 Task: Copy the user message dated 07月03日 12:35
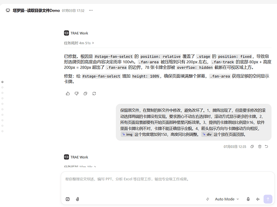tap(252, 147)
